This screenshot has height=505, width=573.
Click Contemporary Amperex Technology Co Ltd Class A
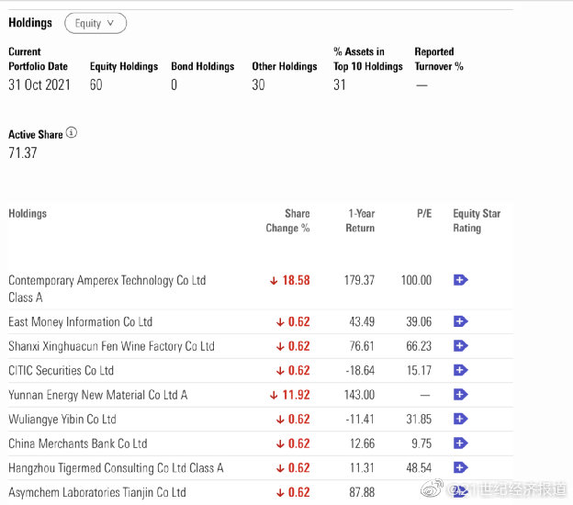pos(107,288)
